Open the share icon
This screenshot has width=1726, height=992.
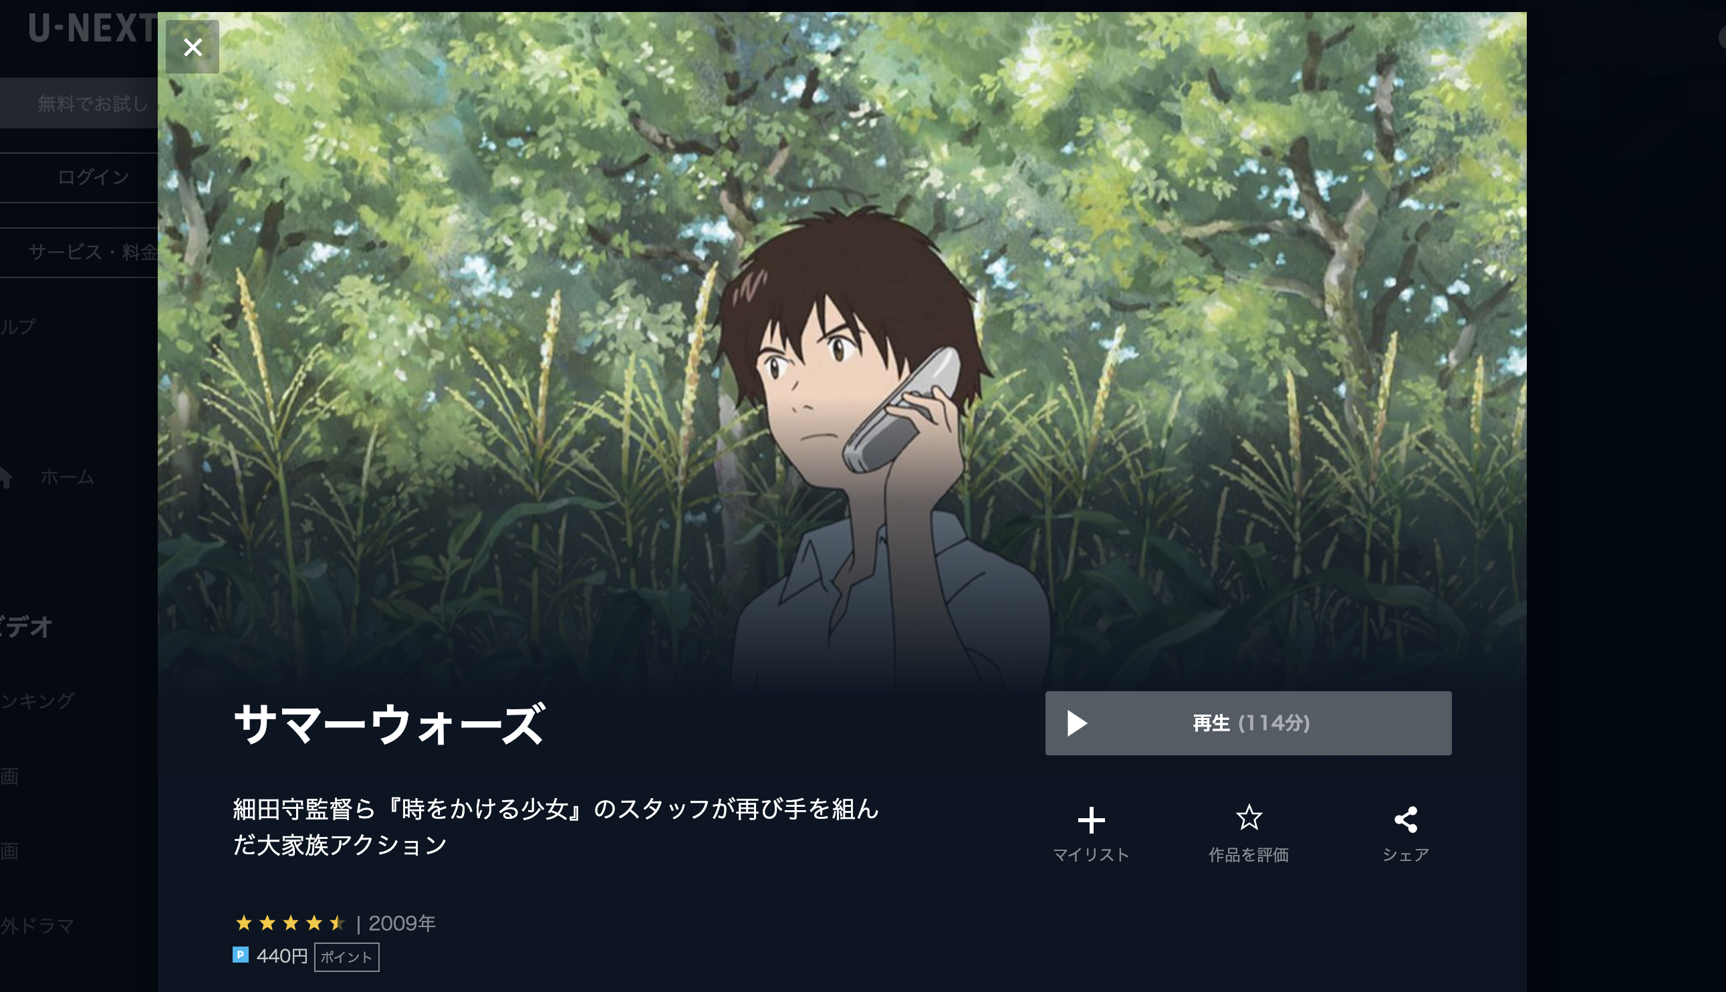coord(1405,820)
